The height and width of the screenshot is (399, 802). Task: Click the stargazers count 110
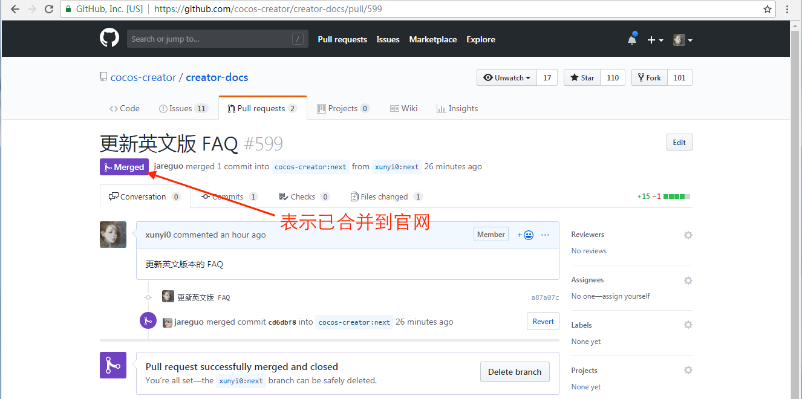[613, 77]
